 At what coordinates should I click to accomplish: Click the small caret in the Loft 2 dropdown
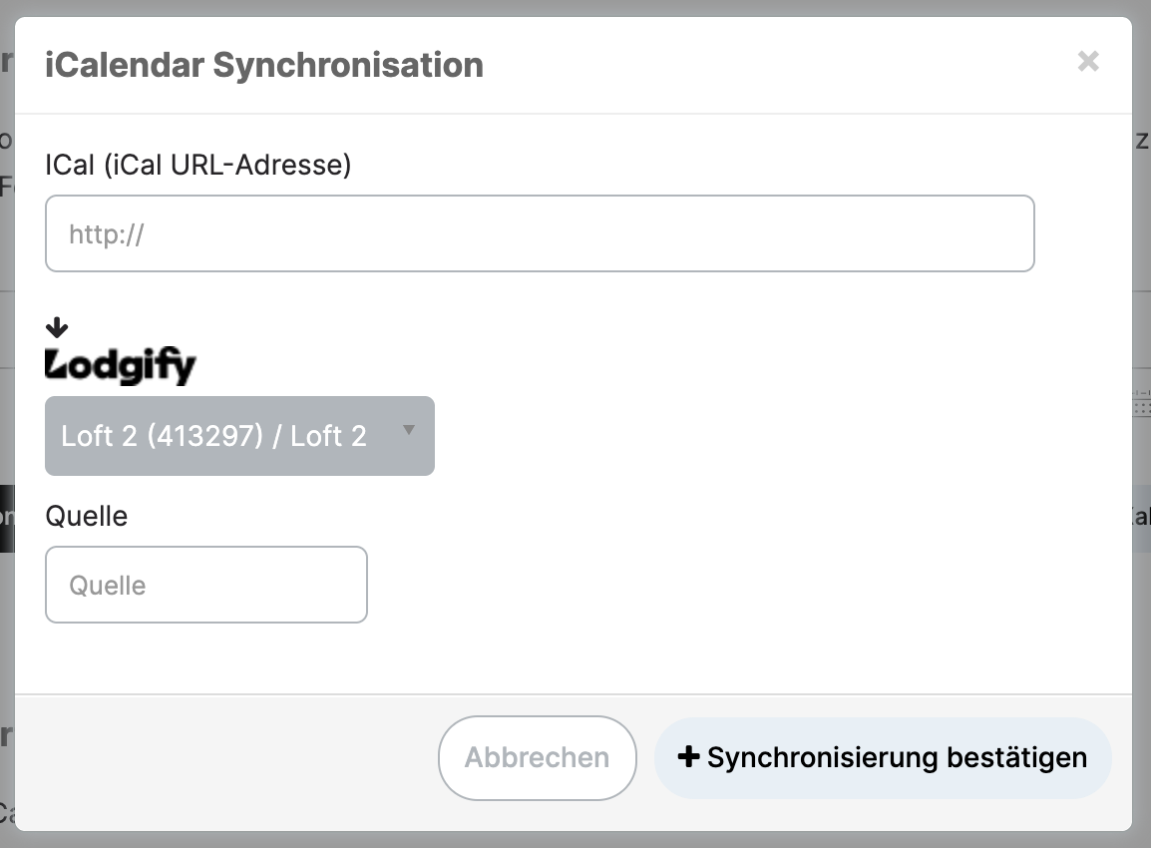409,430
